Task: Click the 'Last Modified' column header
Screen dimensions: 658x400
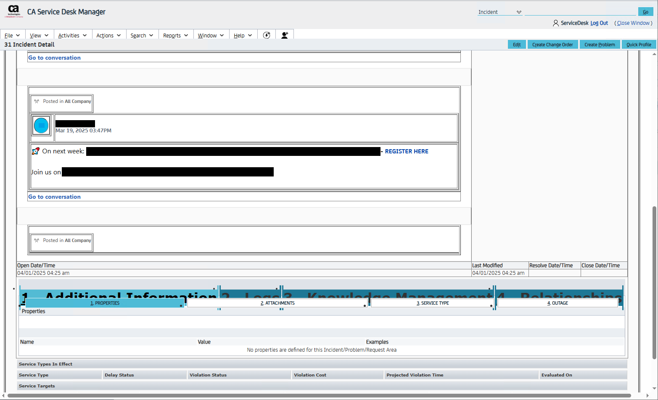Action: [487, 266]
